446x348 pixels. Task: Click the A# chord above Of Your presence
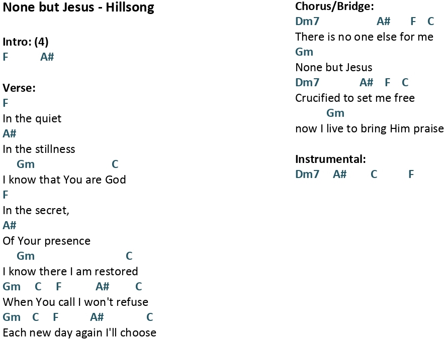pos(10,226)
